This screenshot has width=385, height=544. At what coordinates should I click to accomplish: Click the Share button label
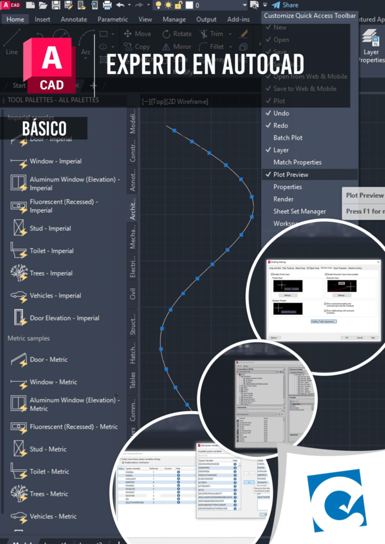pos(290,5)
